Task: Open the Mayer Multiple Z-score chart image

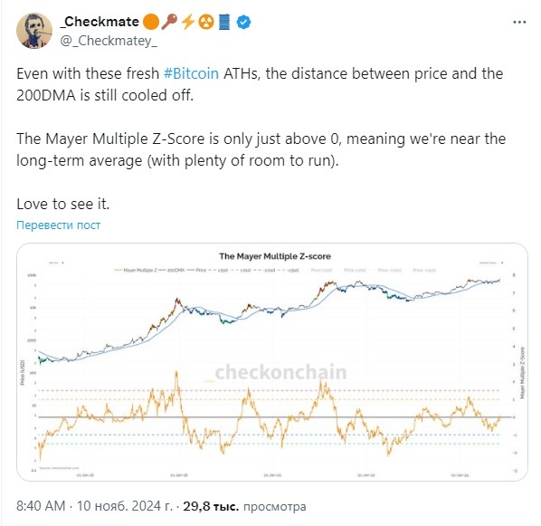Action: tap(272, 362)
